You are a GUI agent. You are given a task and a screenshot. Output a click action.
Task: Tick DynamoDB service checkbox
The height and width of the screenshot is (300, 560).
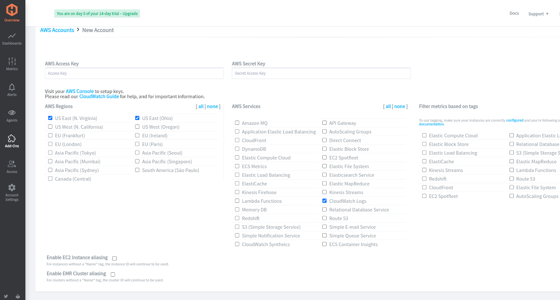tap(237, 149)
